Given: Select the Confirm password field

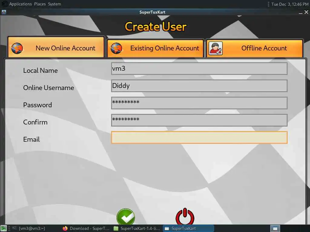Looking at the screenshot, I should pos(199,120).
